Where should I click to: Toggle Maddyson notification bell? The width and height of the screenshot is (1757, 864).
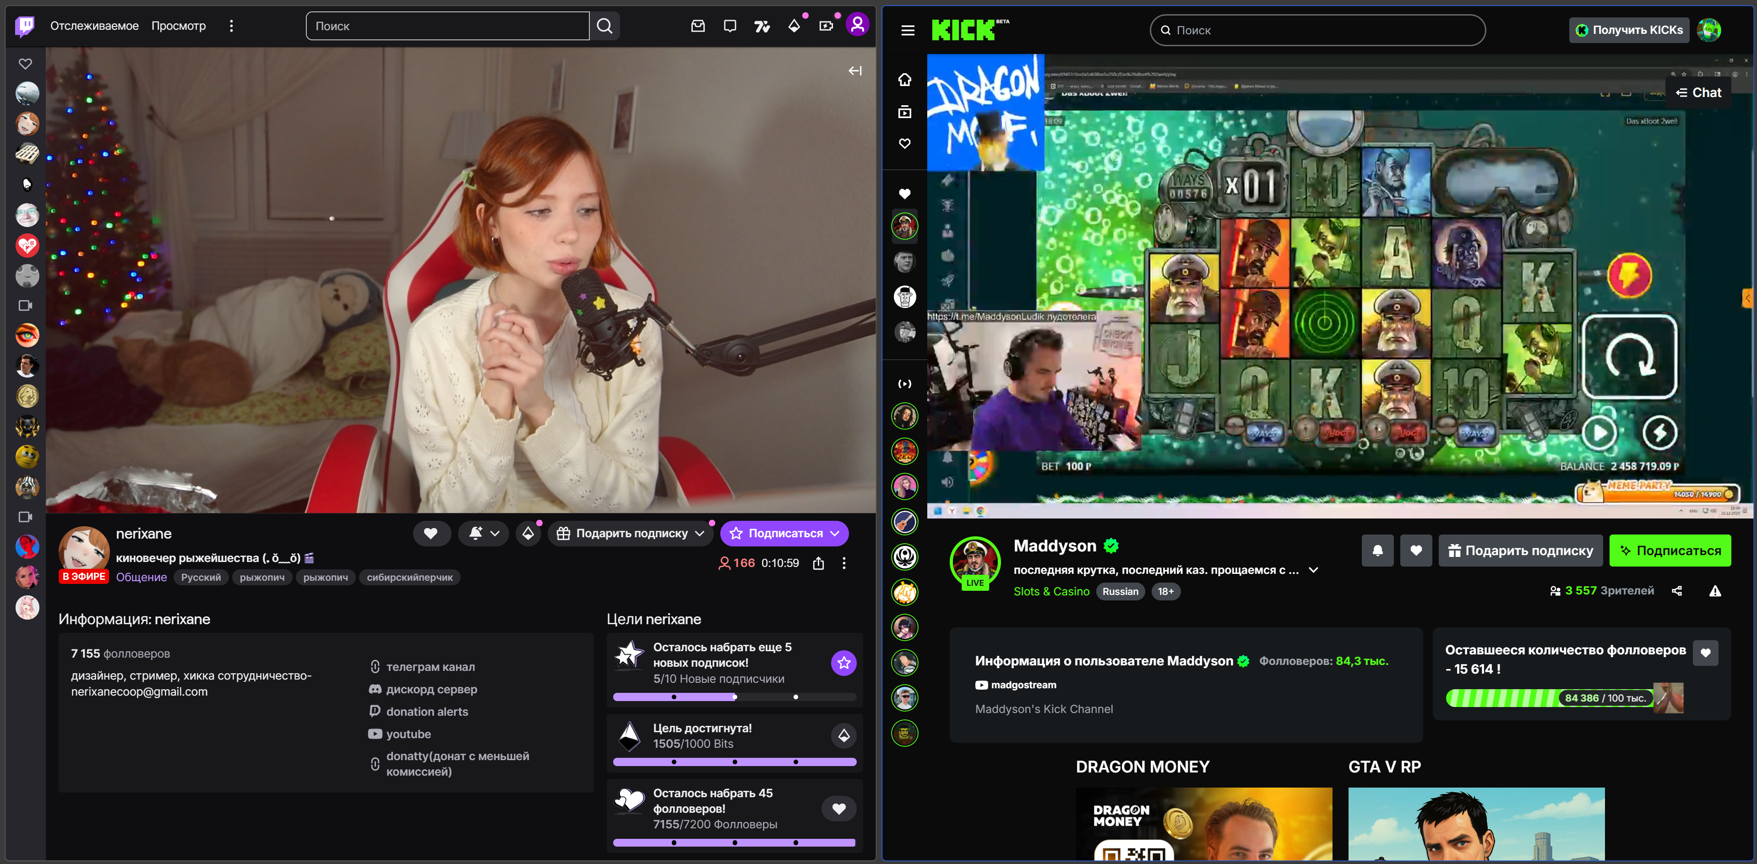(x=1377, y=551)
